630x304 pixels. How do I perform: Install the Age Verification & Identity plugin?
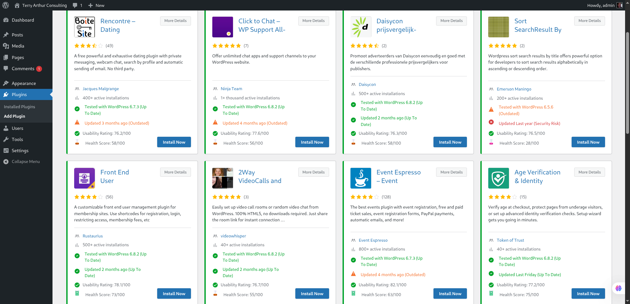coord(588,294)
